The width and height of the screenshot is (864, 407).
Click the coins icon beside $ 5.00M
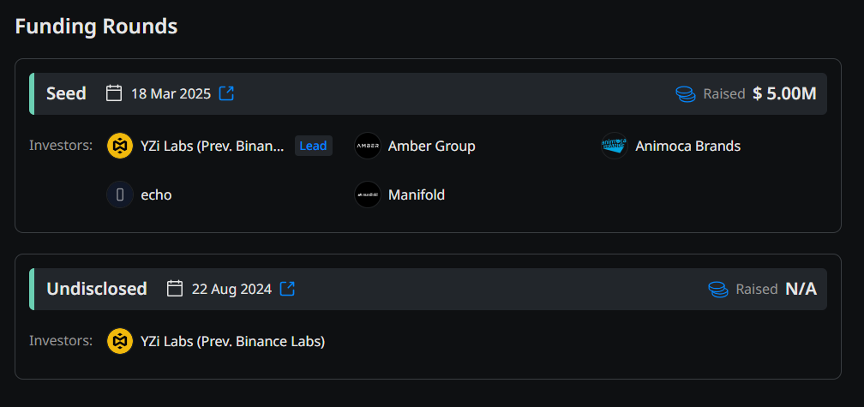click(686, 93)
